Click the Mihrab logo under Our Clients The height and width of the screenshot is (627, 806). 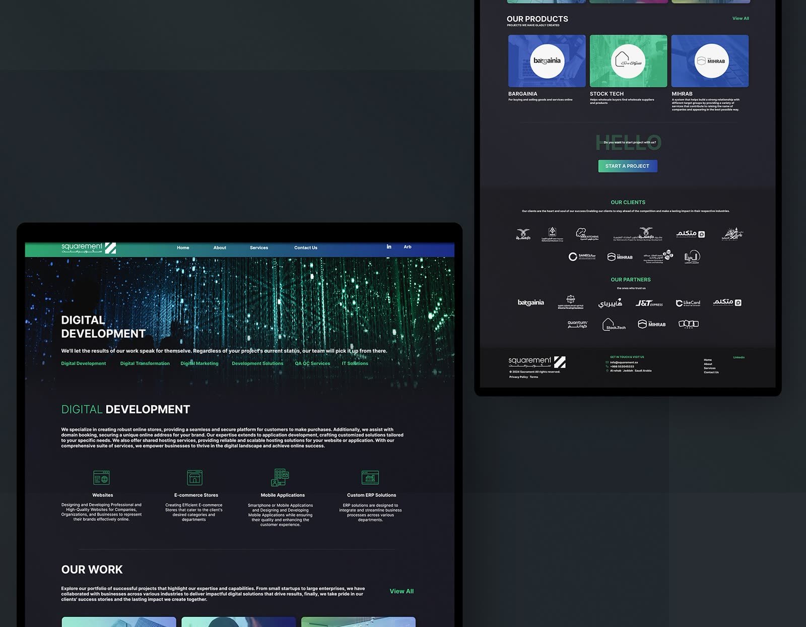coord(620,257)
